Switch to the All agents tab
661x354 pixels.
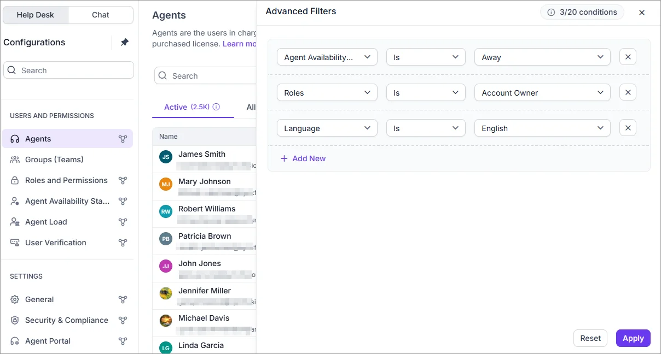pyautogui.click(x=252, y=107)
